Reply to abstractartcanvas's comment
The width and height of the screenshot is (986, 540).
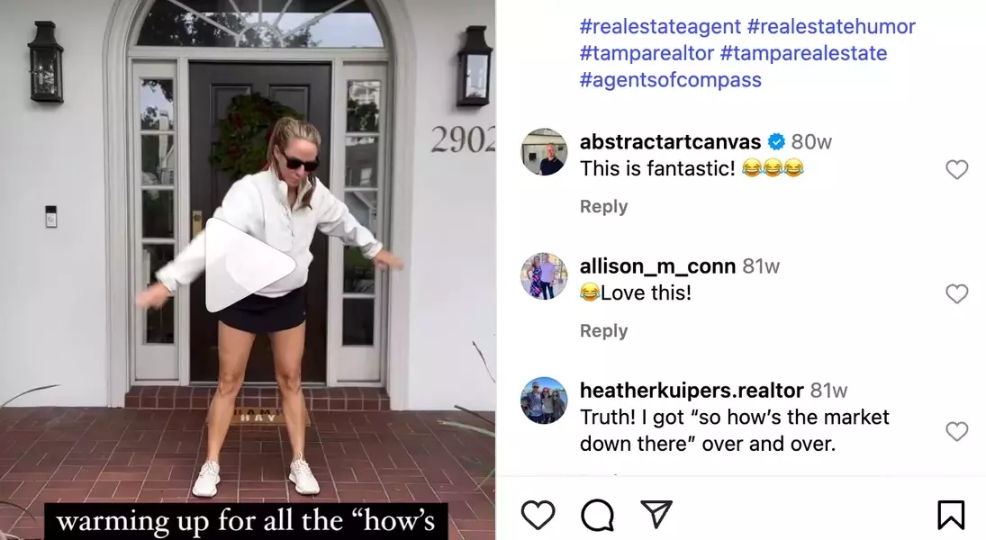pos(603,207)
